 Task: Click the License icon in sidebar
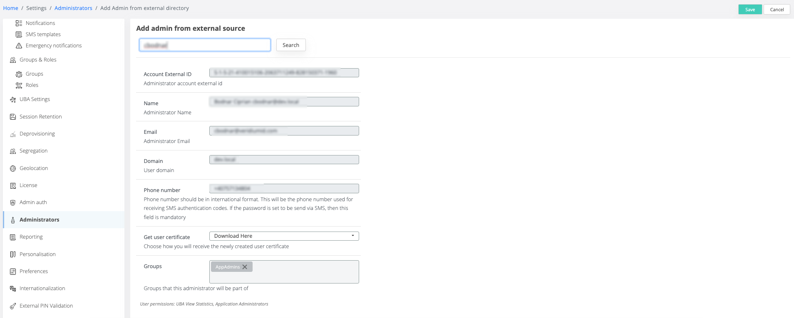[13, 185]
